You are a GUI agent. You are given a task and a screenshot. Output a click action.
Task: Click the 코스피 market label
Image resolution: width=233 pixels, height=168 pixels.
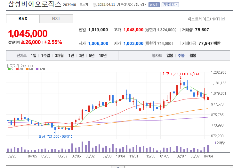(84, 4)
